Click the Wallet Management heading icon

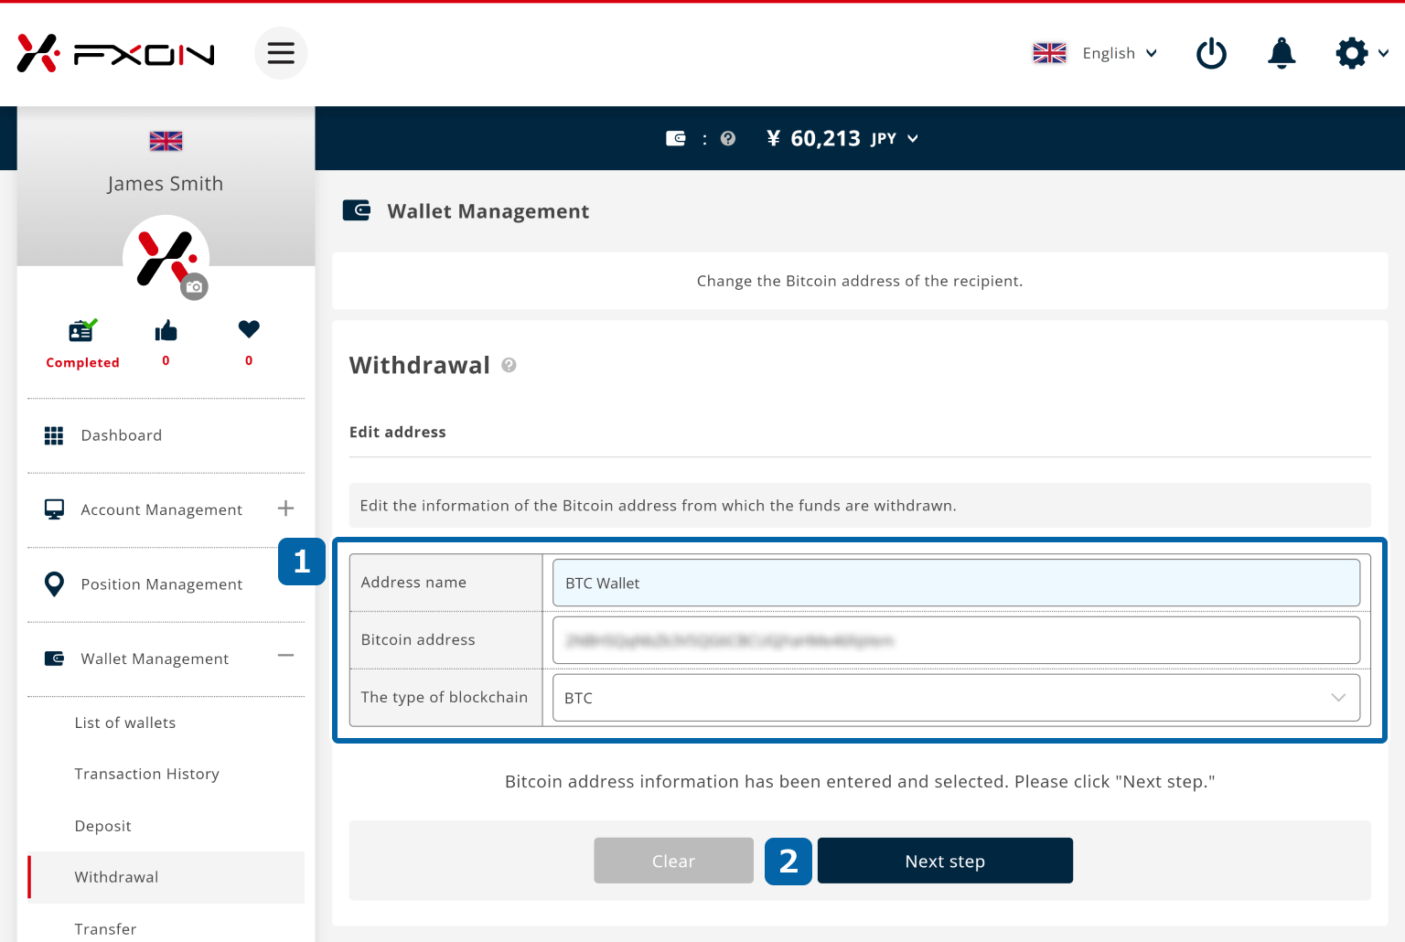(x=356, y=210)
